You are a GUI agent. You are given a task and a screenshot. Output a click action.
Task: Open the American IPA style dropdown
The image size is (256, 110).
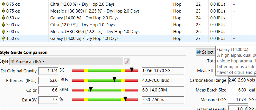pos(66,61)
